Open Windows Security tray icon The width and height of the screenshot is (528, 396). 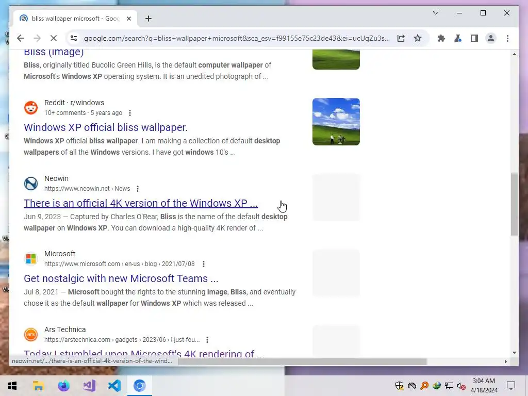point(400,386)
